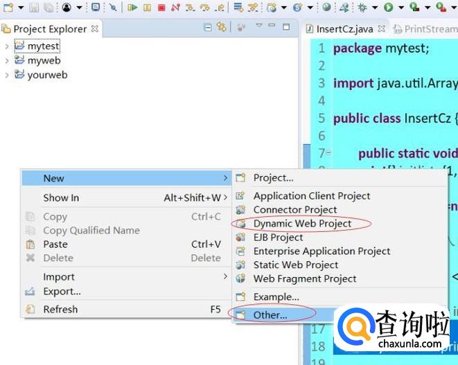The height and width of the screenshot is (365, 458).
Task: Click the Run Last Tool coverage icon
Action: pos(414,7)
